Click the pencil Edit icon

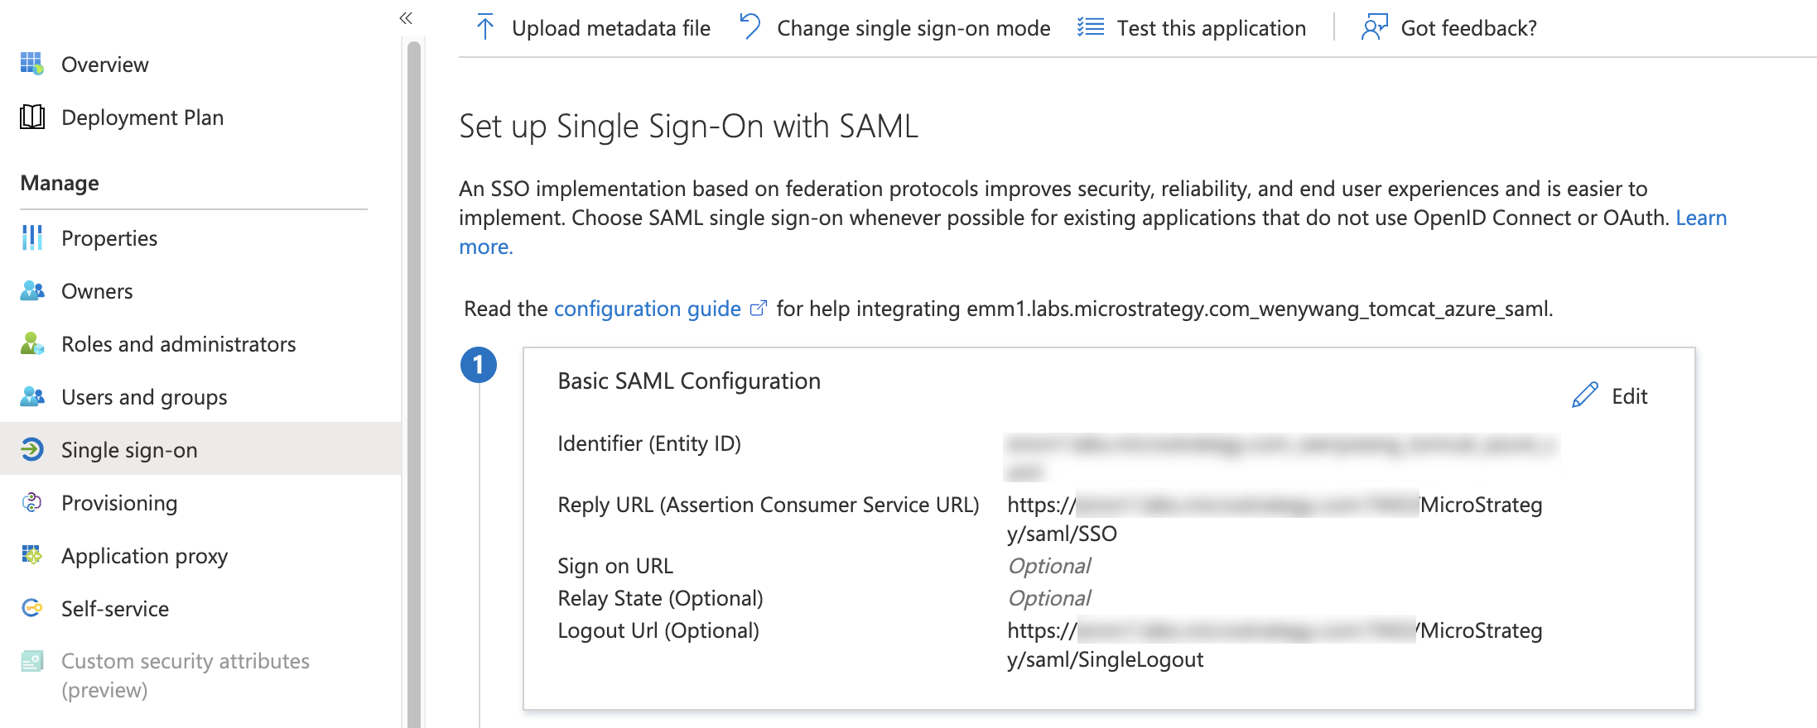[1584, 395]
